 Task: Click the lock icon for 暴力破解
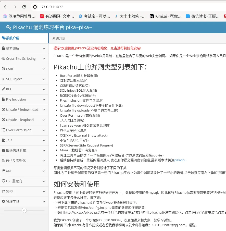coord(3,48)
